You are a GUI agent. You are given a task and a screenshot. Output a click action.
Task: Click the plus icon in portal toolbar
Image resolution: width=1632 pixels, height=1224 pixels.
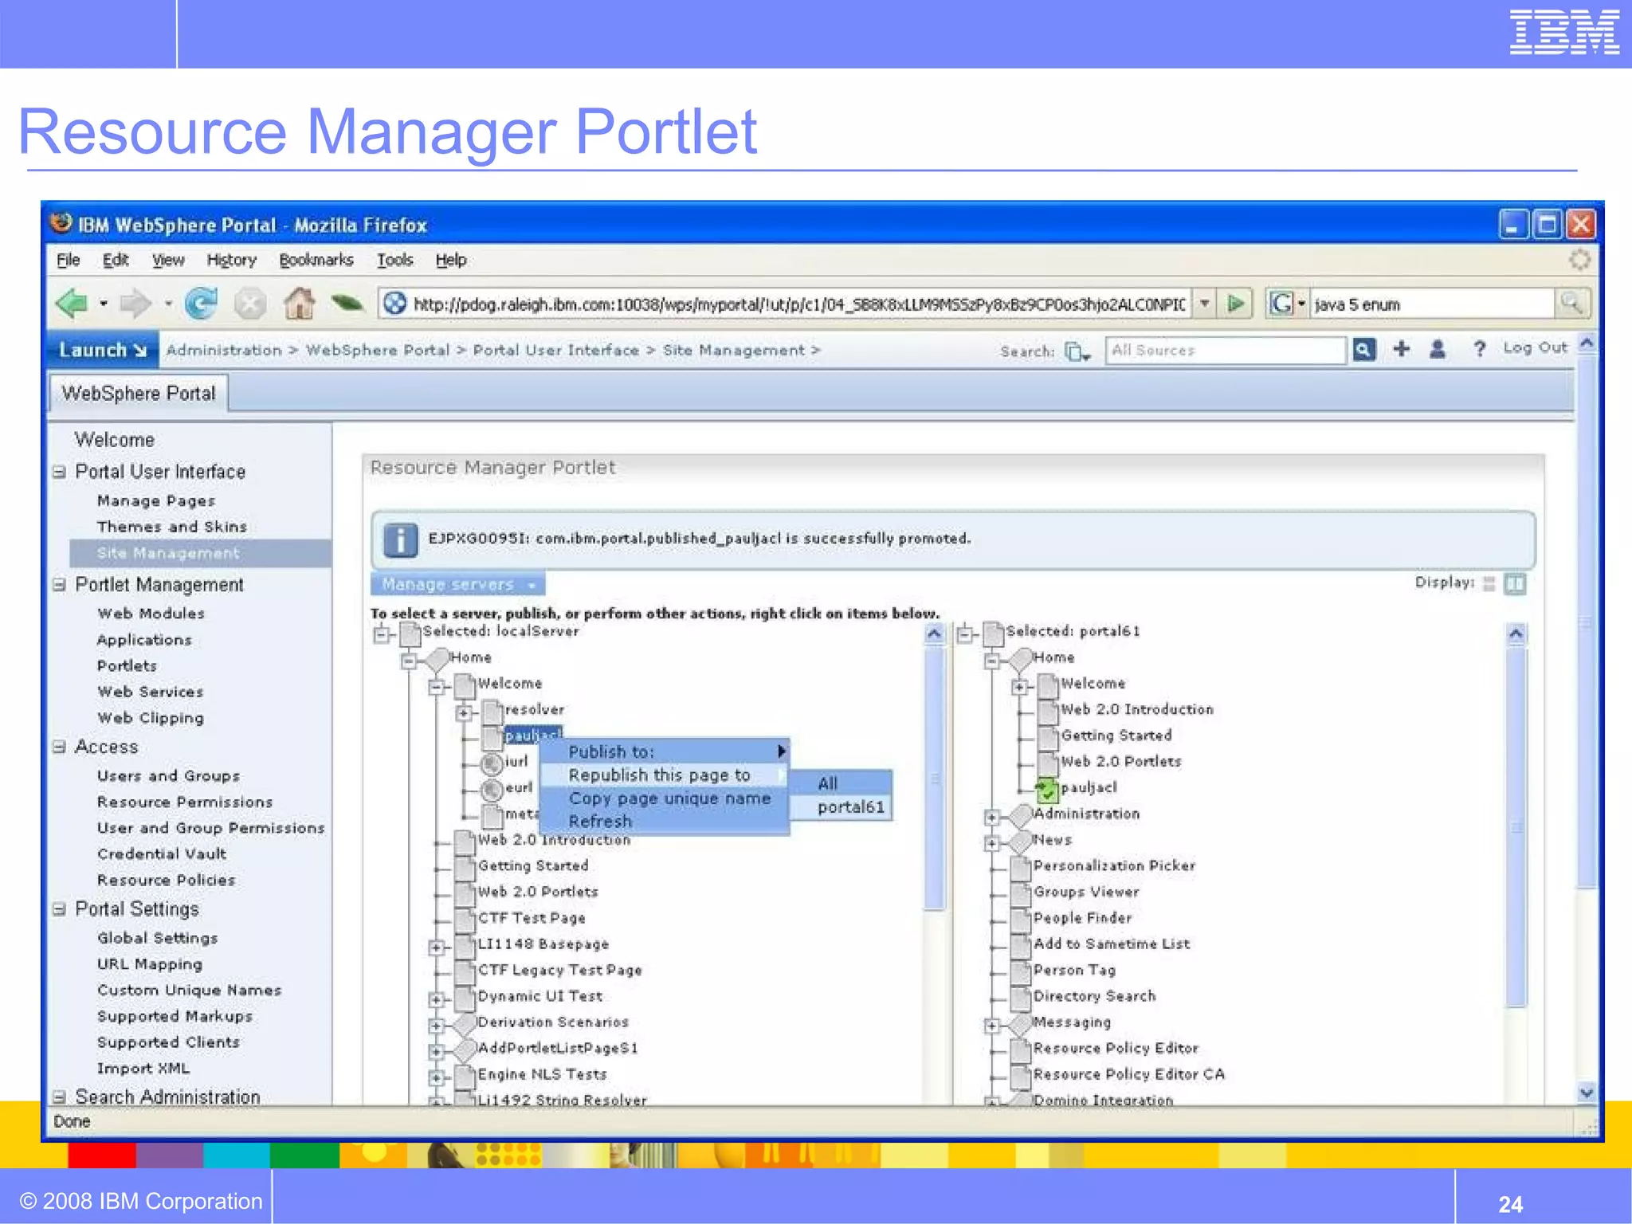click(1402, 349)
